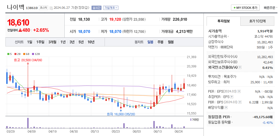The image size is (280, 136).
Task: Click the 상장주식수 value 10,282,493
Action: [x=265, y=42]
